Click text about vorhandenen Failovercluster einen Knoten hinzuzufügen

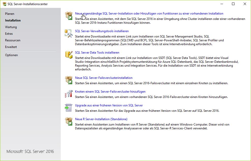151,97
